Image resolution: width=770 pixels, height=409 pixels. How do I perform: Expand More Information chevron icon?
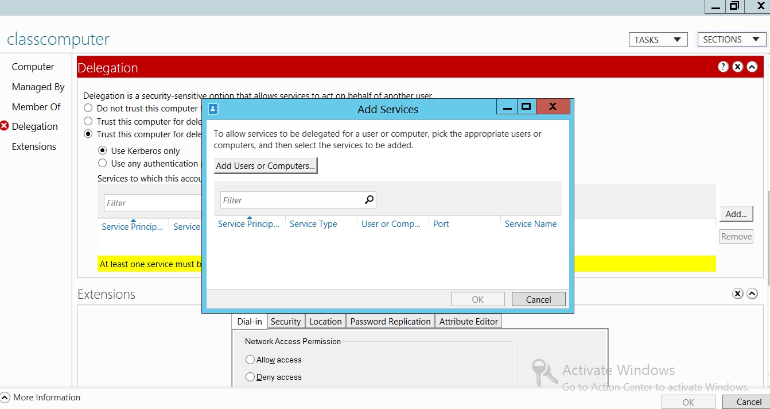click(x=5, y=398)
